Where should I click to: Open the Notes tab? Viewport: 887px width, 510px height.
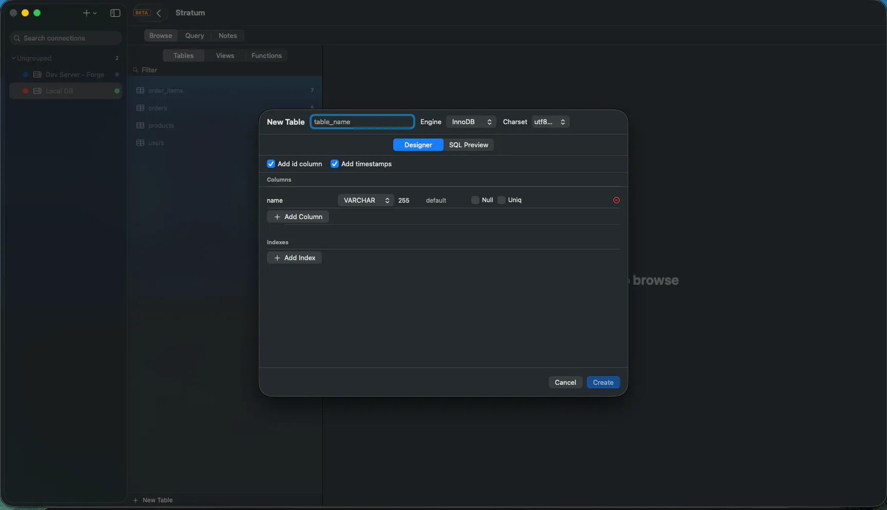click(228, 35)
